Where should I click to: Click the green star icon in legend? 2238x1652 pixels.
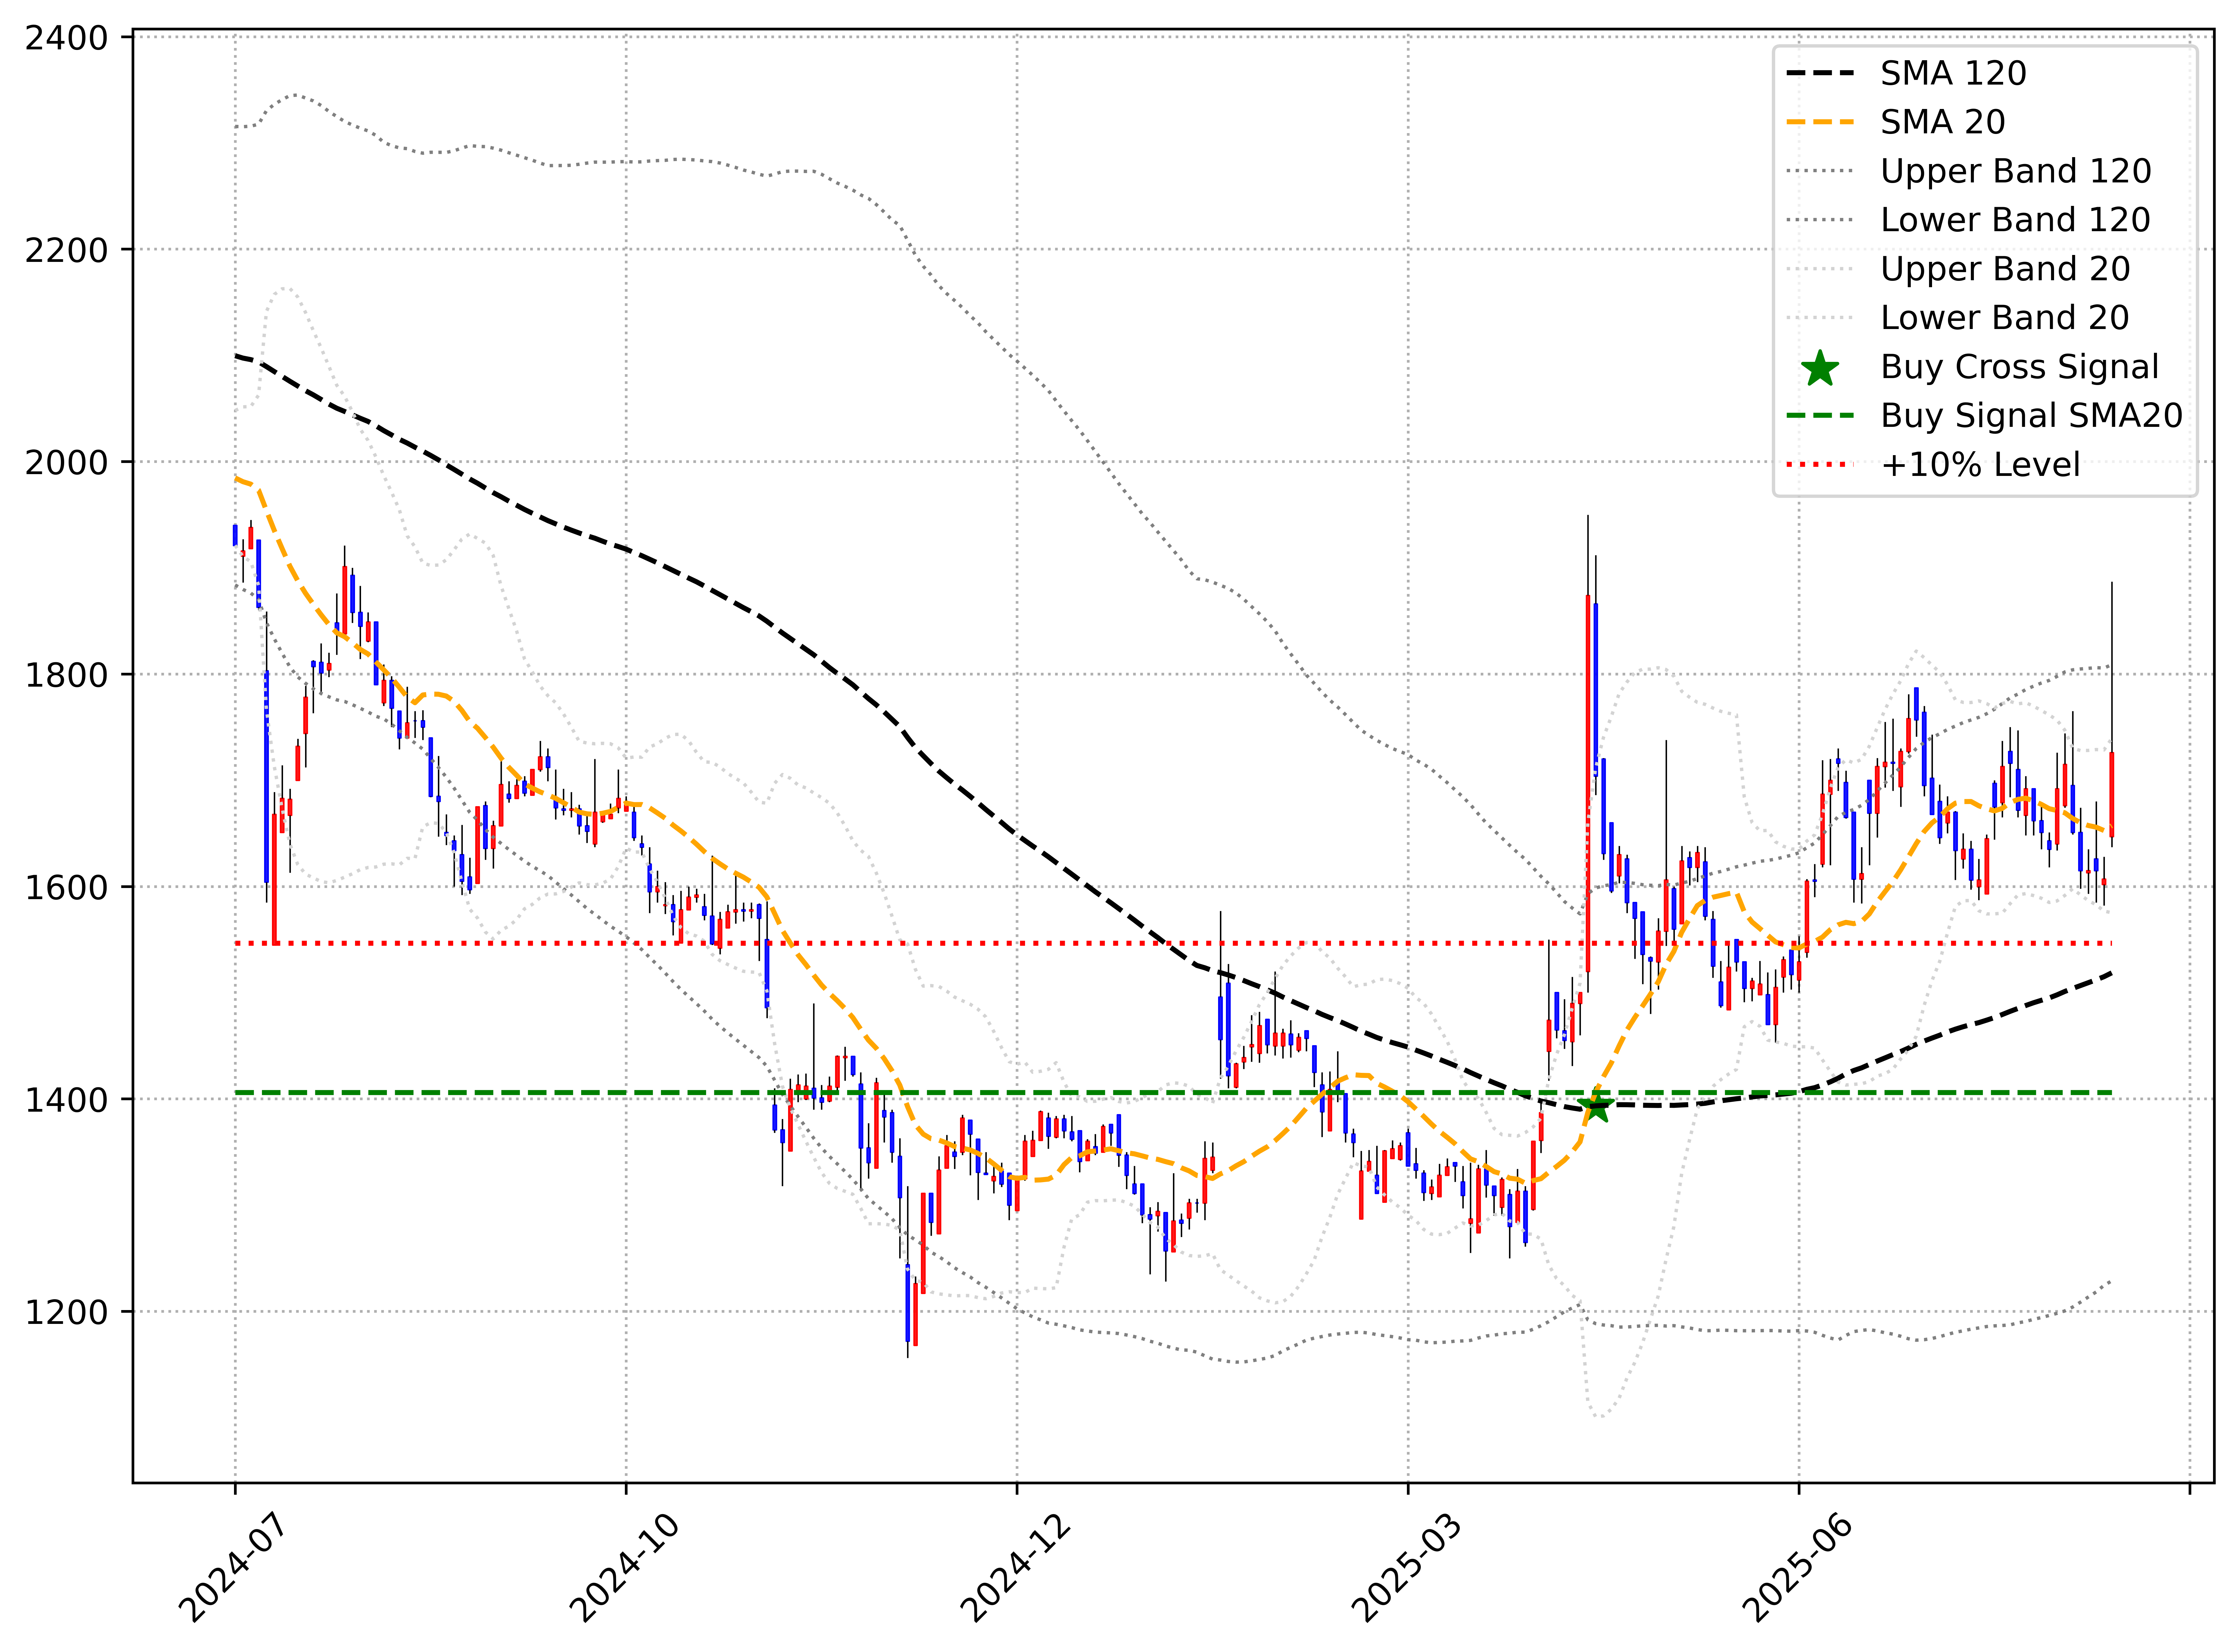tap(1820, 368)
